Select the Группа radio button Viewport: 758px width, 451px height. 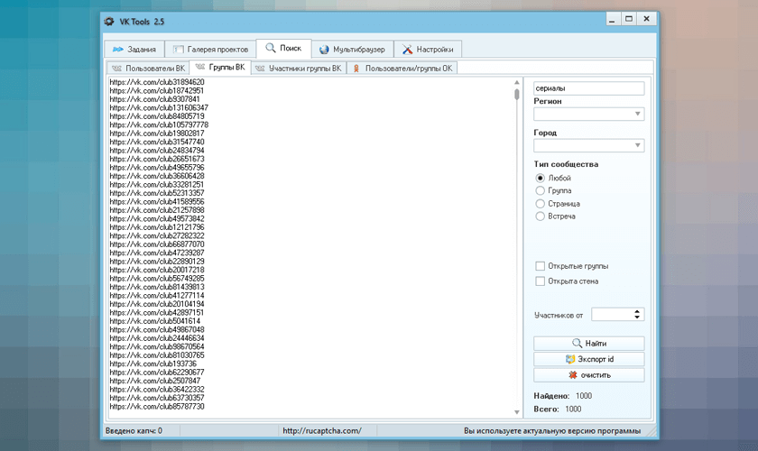click(x=541, y=190)
